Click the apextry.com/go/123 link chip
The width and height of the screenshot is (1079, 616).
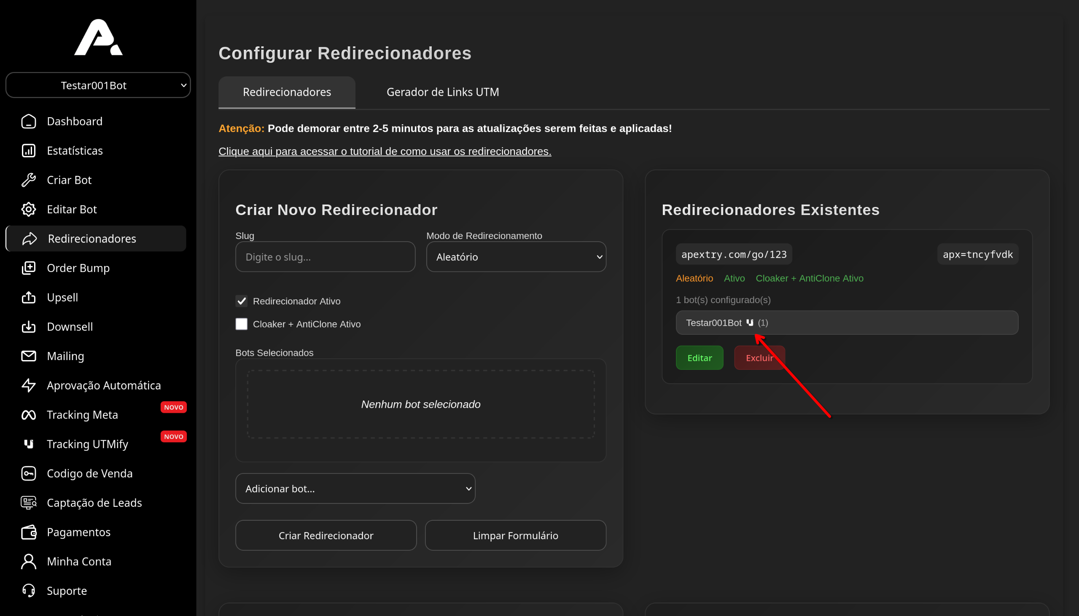734,254
